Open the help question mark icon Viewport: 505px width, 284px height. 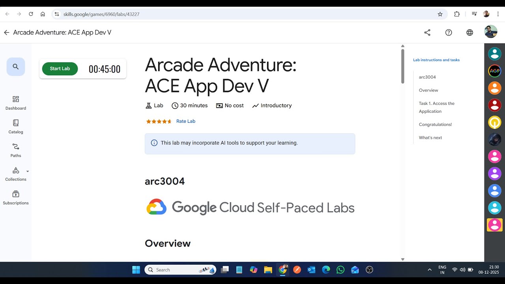[x=449, y=32]
